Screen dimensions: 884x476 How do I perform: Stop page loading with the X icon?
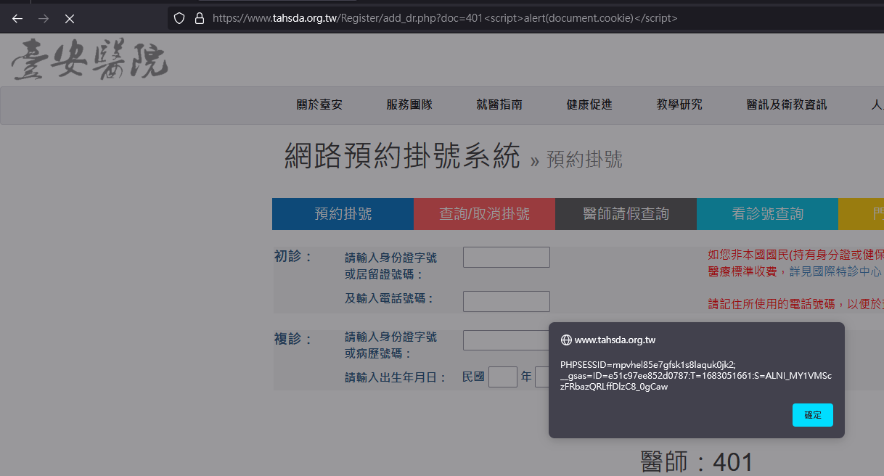[70, 19]
